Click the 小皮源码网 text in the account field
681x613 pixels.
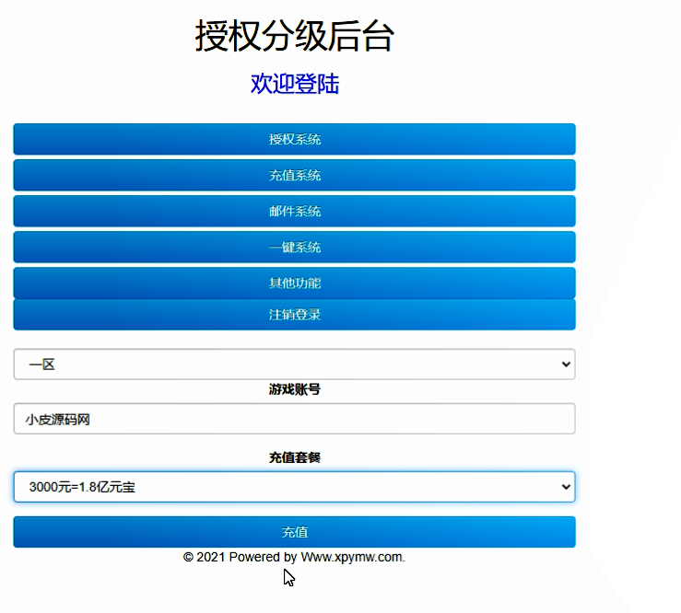coord(58,420)
